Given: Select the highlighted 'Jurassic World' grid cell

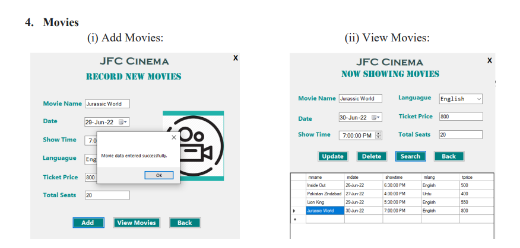Looking at the screenshot, I should tap(325, 211).
